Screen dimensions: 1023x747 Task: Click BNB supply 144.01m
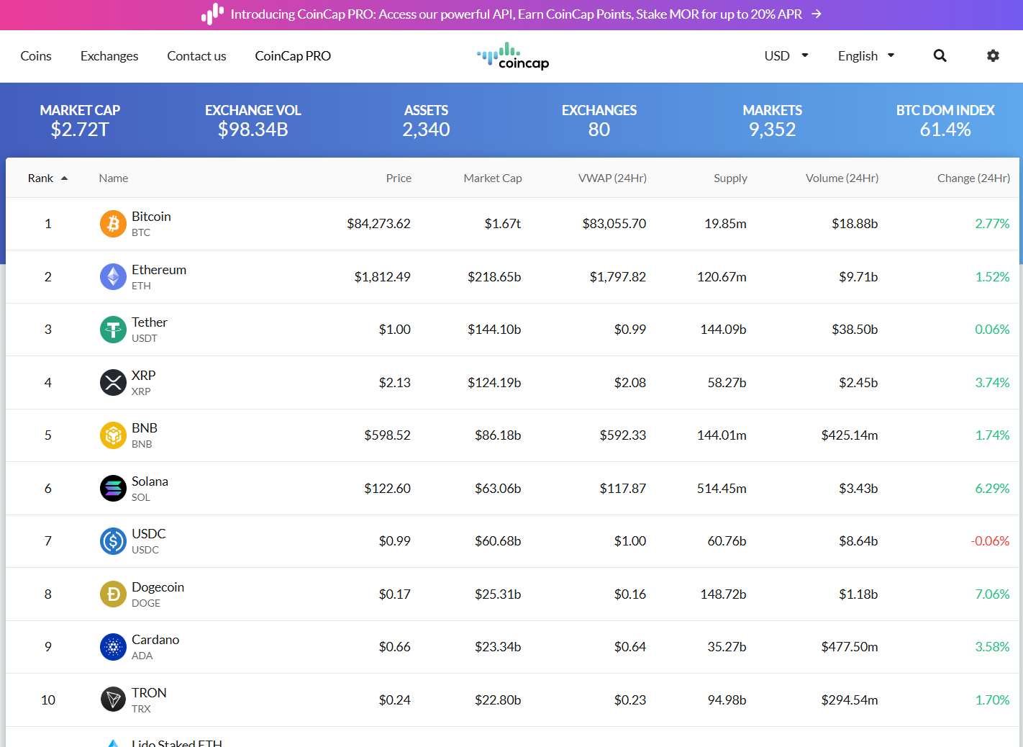pos(722,435)
